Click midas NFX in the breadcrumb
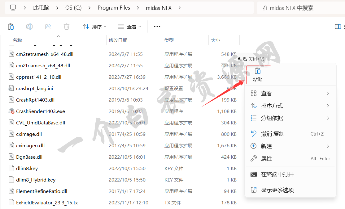 (159, 8)
